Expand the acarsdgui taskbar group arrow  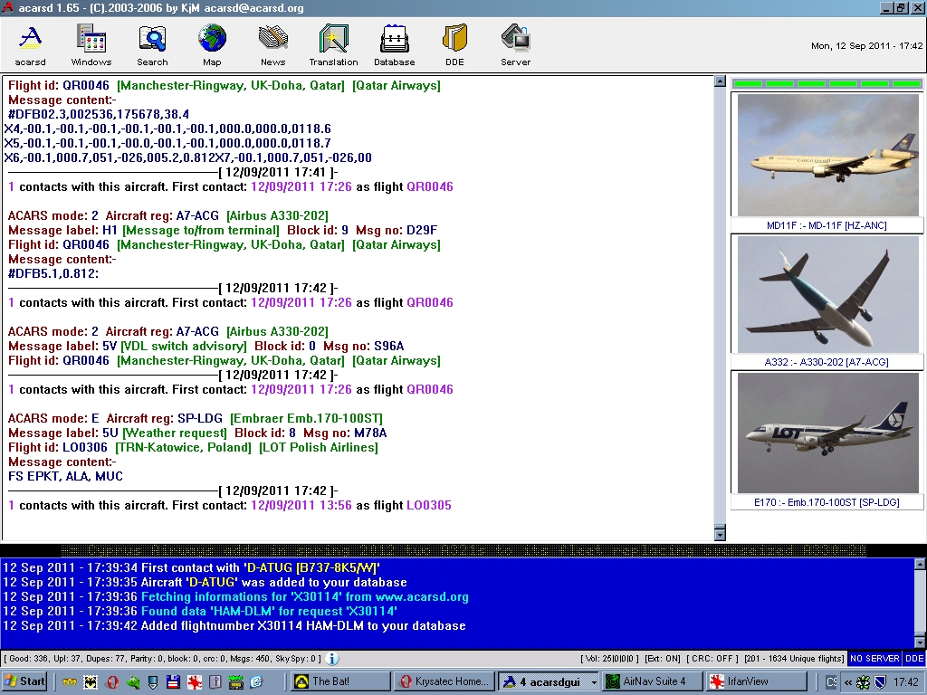(x=594, y=682)
